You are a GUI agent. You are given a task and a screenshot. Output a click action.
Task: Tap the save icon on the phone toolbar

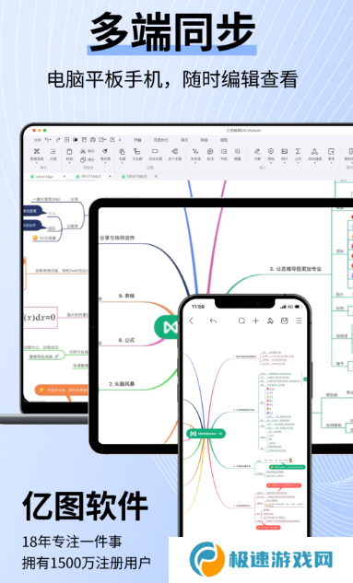coord(285,321)
